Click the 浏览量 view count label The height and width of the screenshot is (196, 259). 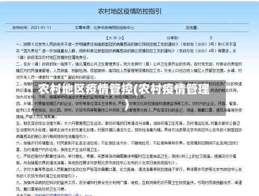pyautogui.click(x=192, y=27)
